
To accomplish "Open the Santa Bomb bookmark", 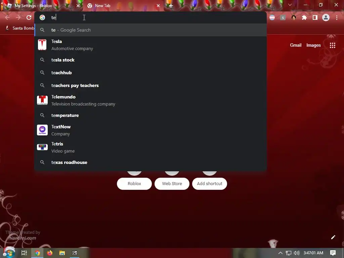I will (x=20, y=28).
